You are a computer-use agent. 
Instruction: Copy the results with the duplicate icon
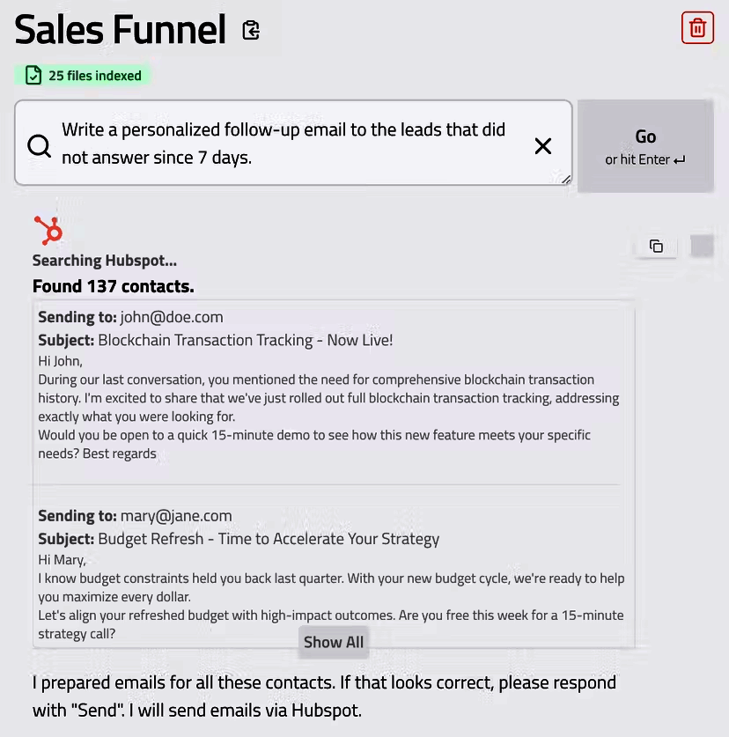[x=656, y=247]
